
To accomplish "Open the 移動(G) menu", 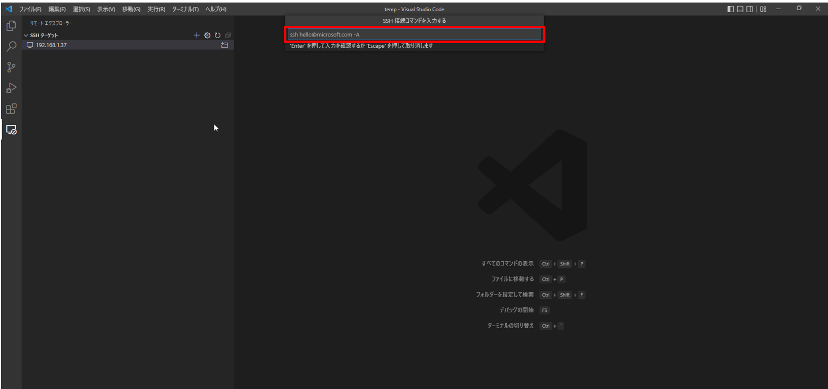I will click(x=131, y=9).
